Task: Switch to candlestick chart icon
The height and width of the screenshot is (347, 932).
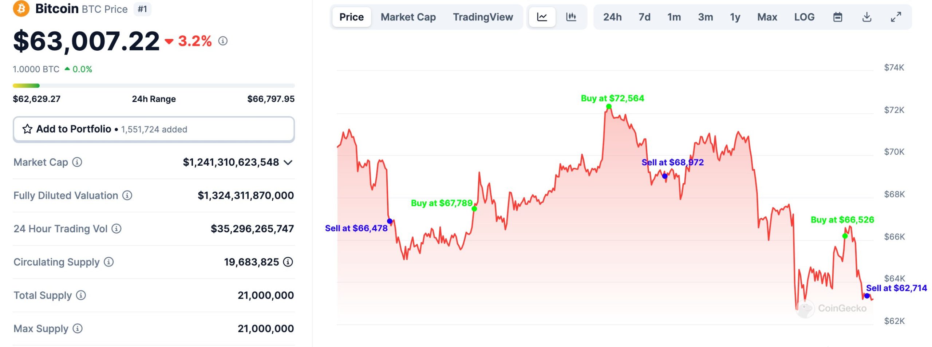Action: 571,17
